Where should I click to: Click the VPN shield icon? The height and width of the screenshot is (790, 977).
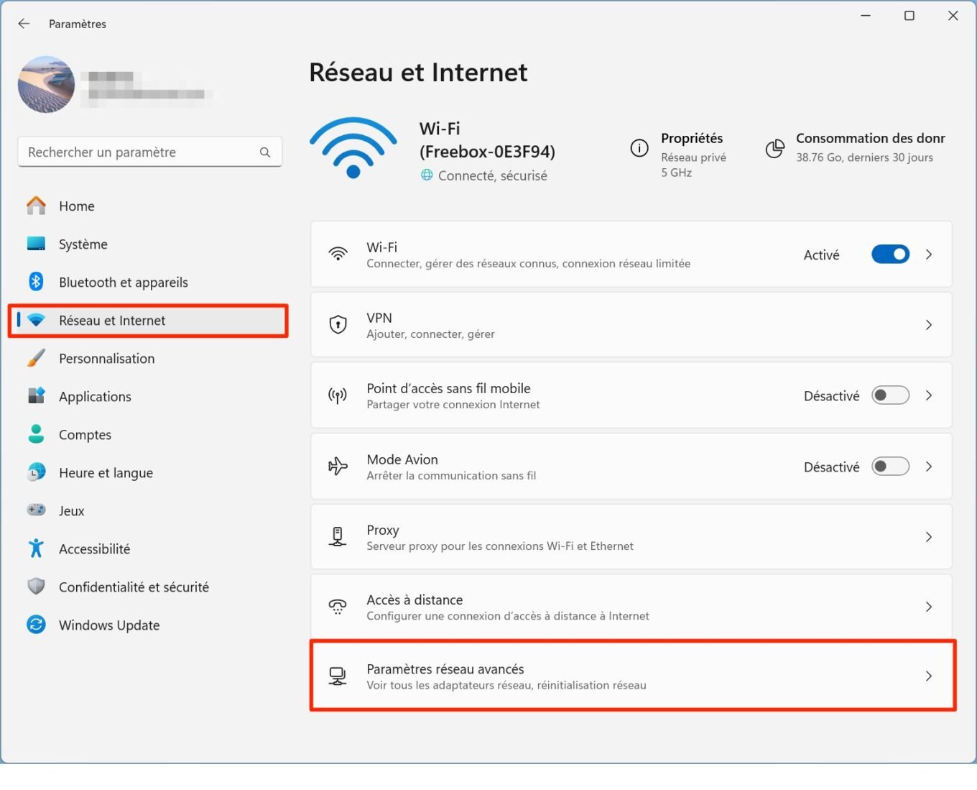point(338,325)
